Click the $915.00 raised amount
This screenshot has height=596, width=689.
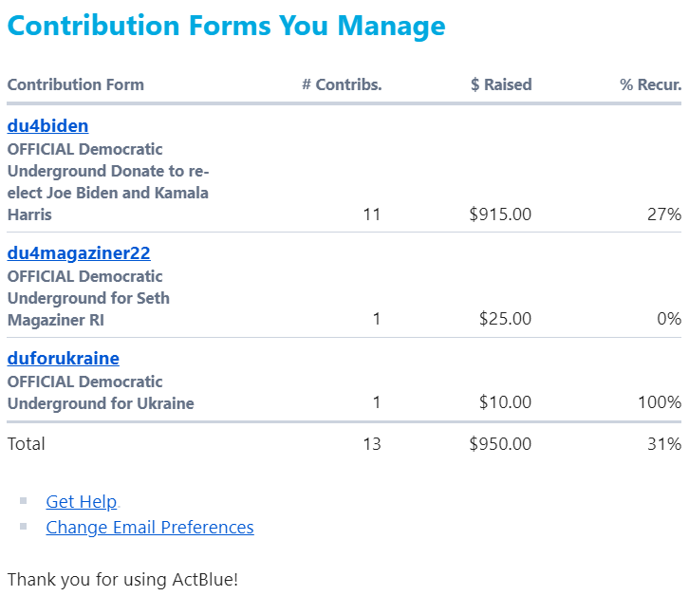click(x=500, y=214)
